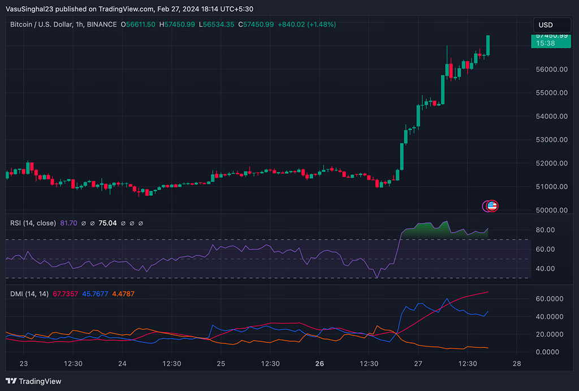This screenshot has width=579, height=391.
Task: Click the current price label 57450.99
Action: coord(551,40)
